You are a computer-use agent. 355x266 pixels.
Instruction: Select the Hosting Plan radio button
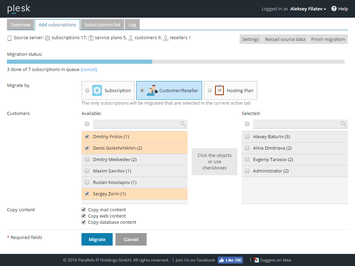(210, 90)
